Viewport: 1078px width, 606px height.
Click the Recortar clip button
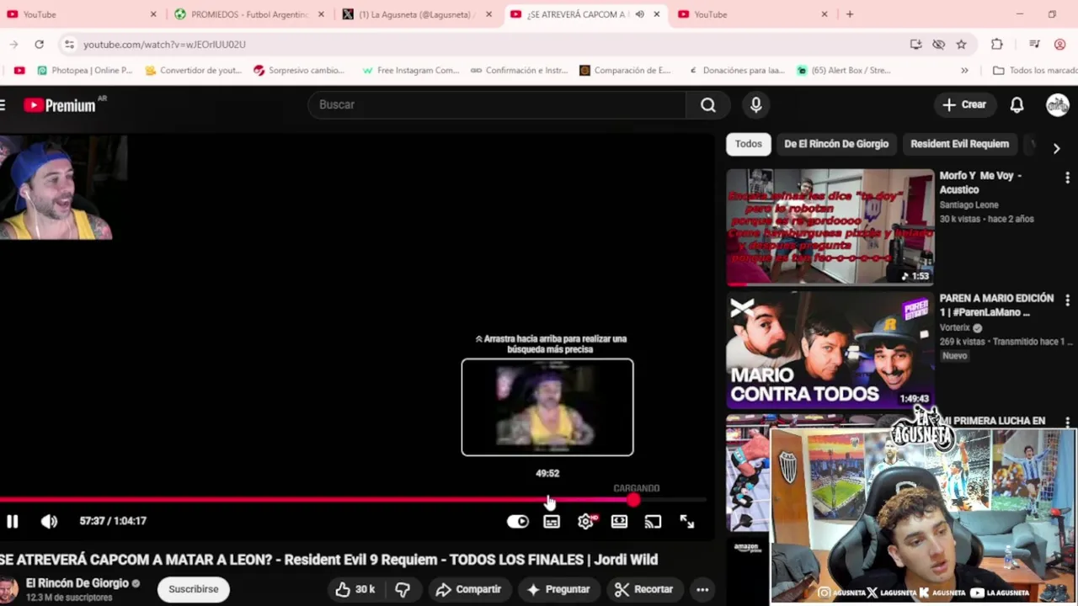(x=643, y=589)
